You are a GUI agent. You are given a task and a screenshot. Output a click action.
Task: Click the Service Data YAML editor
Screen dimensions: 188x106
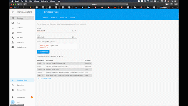[57, 47]
